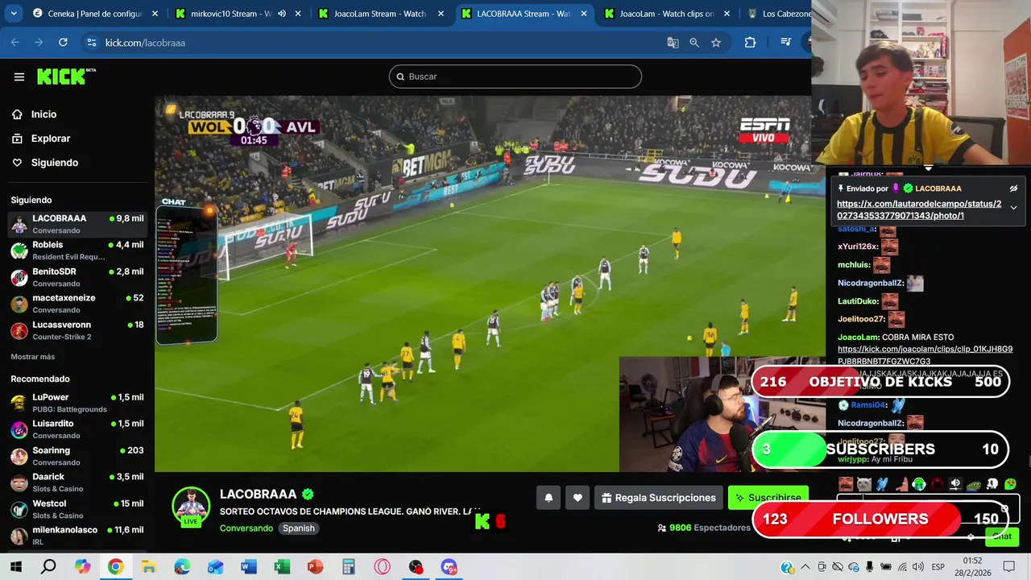
Task: Open Outlook from taskbar
Action: click(x=215, y=567)
